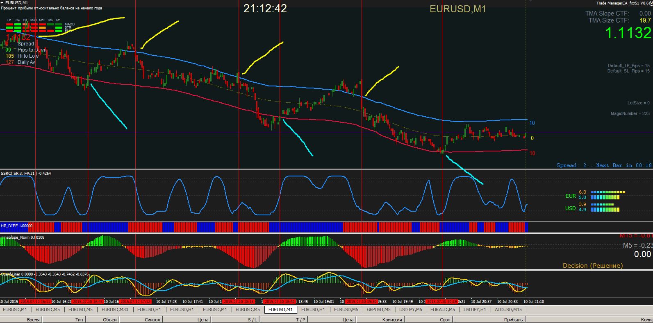Click the Default_TP_Pips = 15 text

(628, 66)
